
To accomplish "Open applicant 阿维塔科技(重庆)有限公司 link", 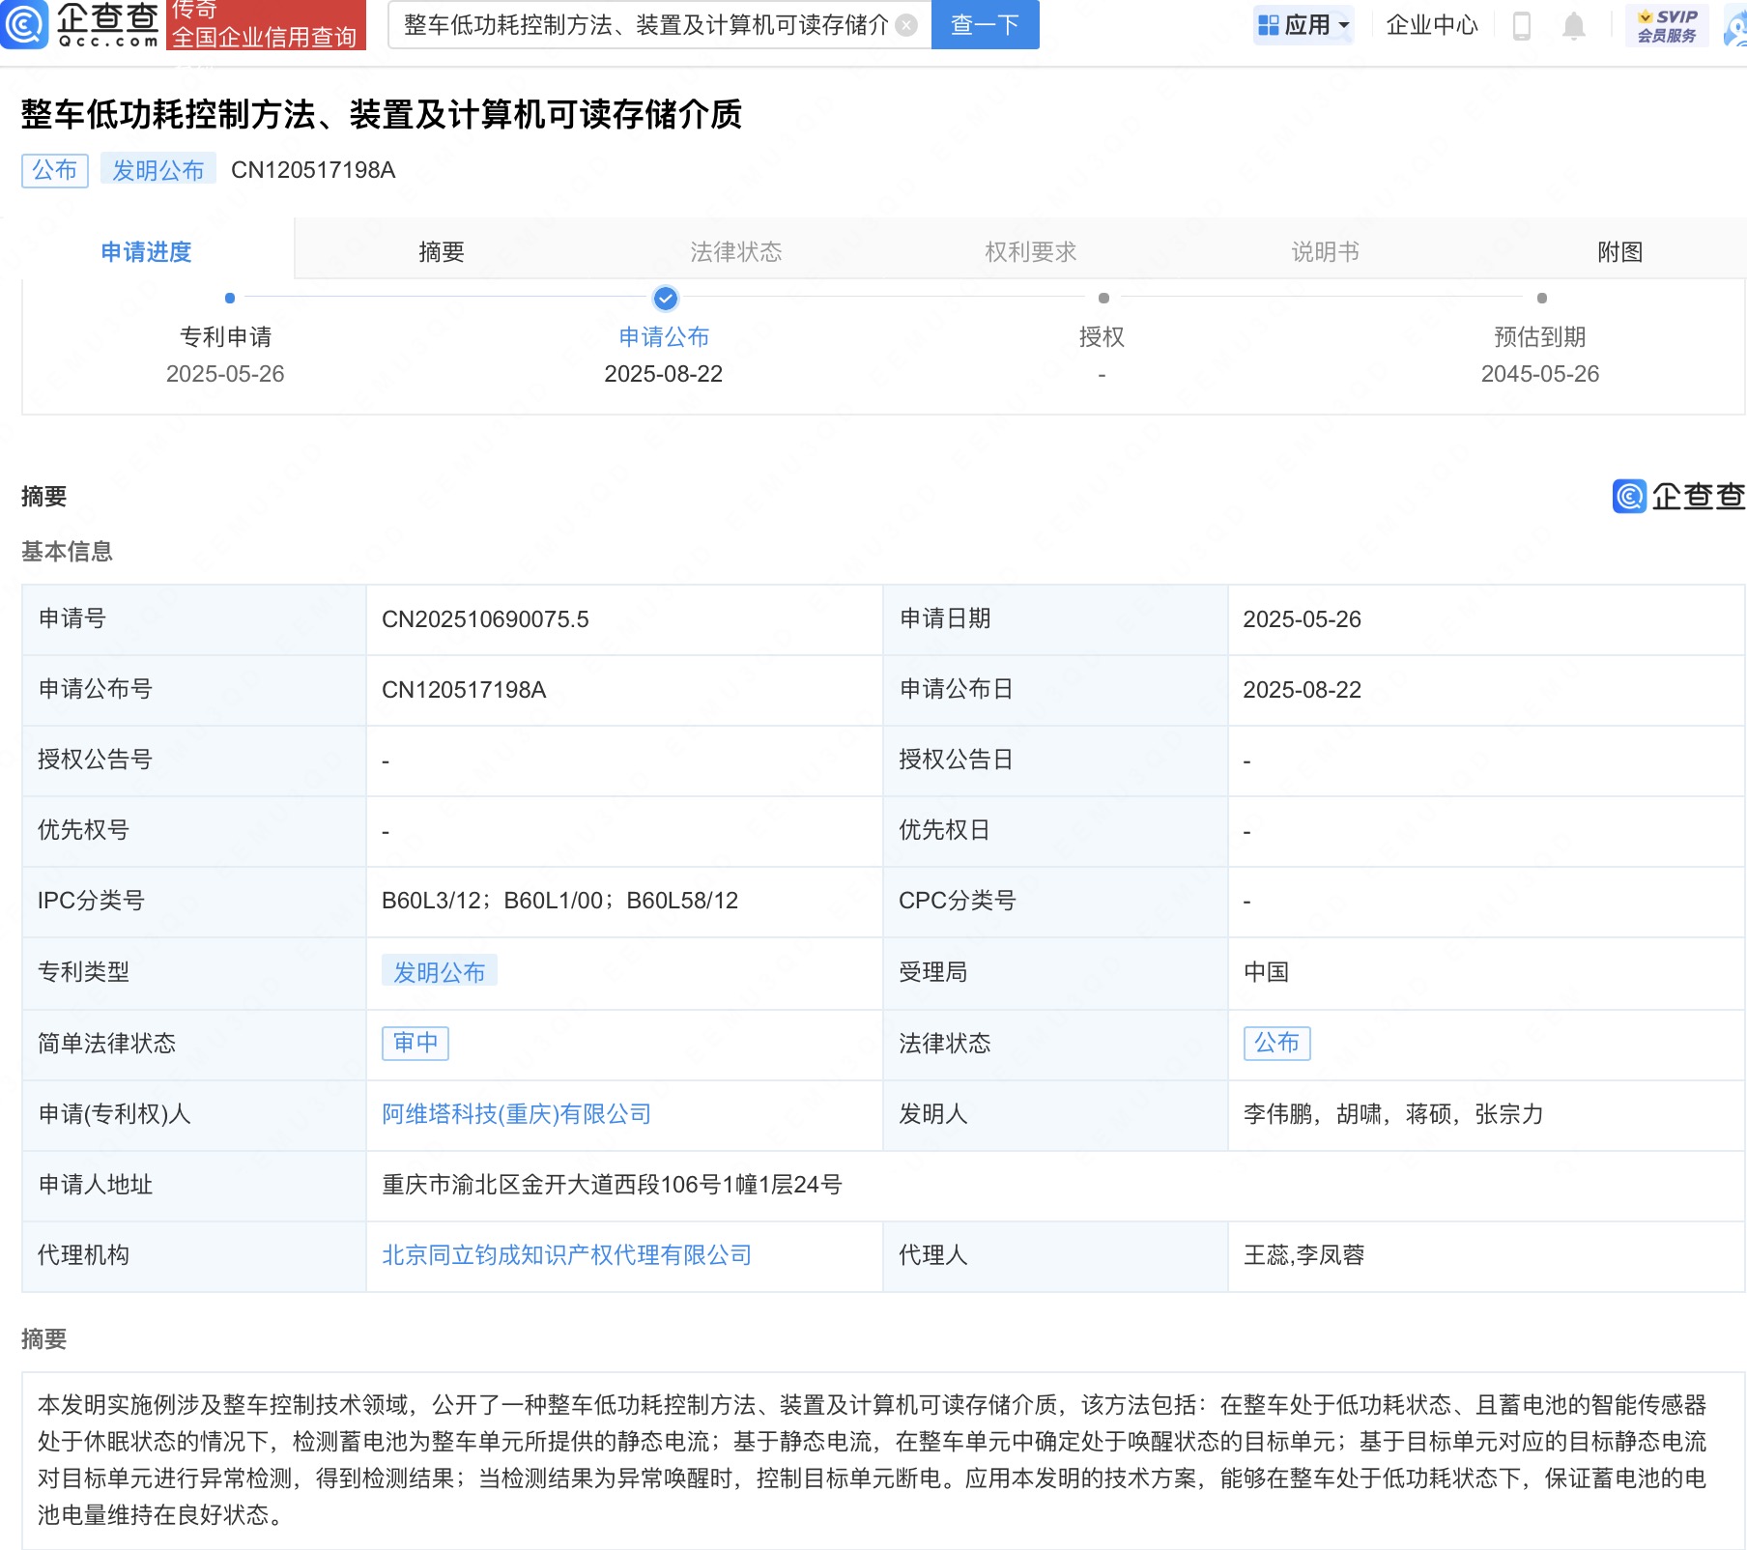I will (x=516, y=1114).
